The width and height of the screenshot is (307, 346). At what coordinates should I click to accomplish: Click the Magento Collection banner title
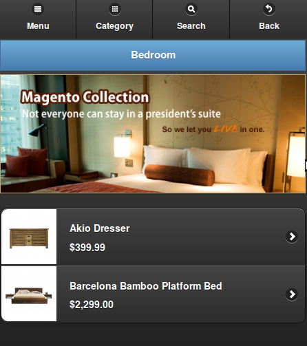tap(85, 97)
